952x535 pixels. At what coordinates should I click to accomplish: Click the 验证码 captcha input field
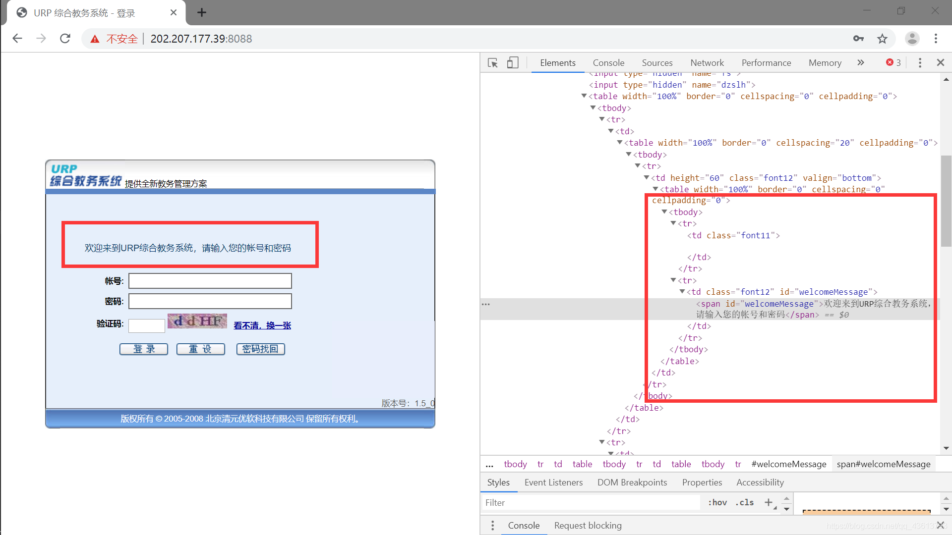click(x=147, y=325)
